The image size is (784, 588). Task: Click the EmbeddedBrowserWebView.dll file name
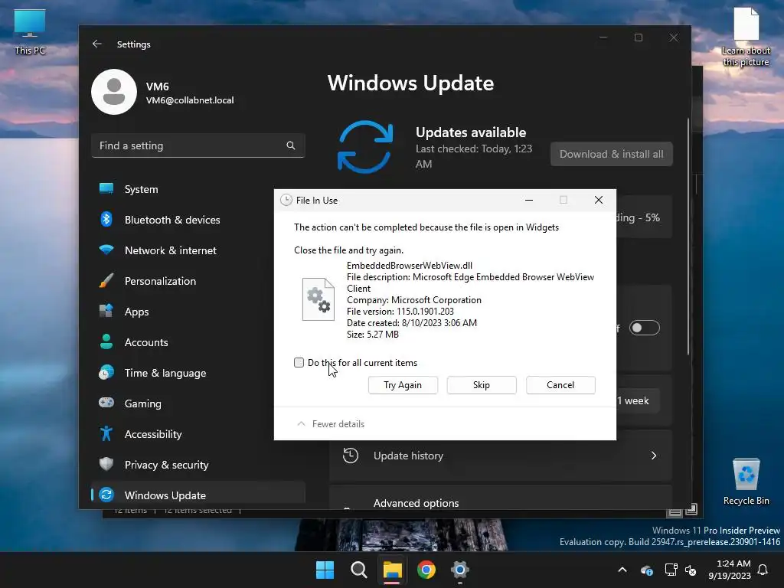point(410,266)
